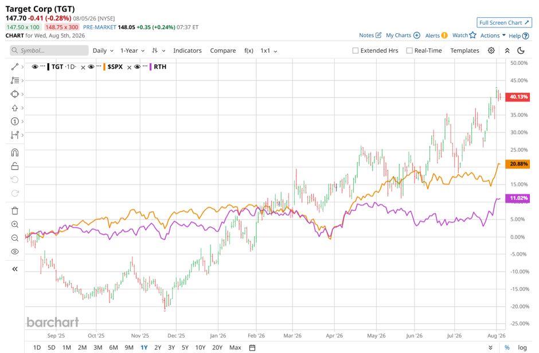Remove the TGT series with X
The height and width of the screenshot is (353, 539).
pyautogui.click(x=83, y=67)
